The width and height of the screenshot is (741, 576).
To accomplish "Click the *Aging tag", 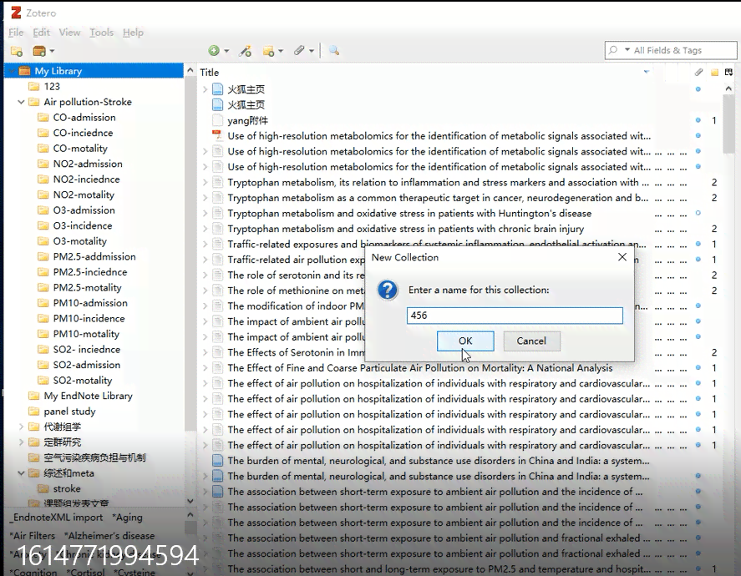I will [x=127, y=518].
